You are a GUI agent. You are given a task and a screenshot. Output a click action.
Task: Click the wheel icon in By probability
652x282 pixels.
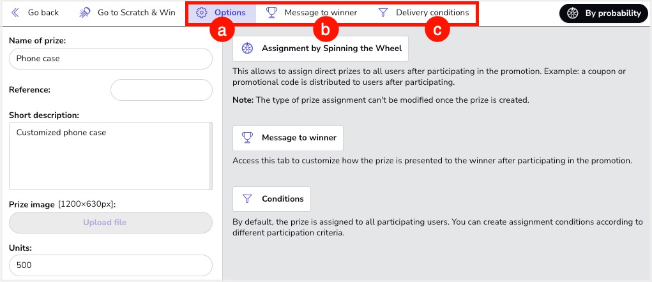coord(573,13)
